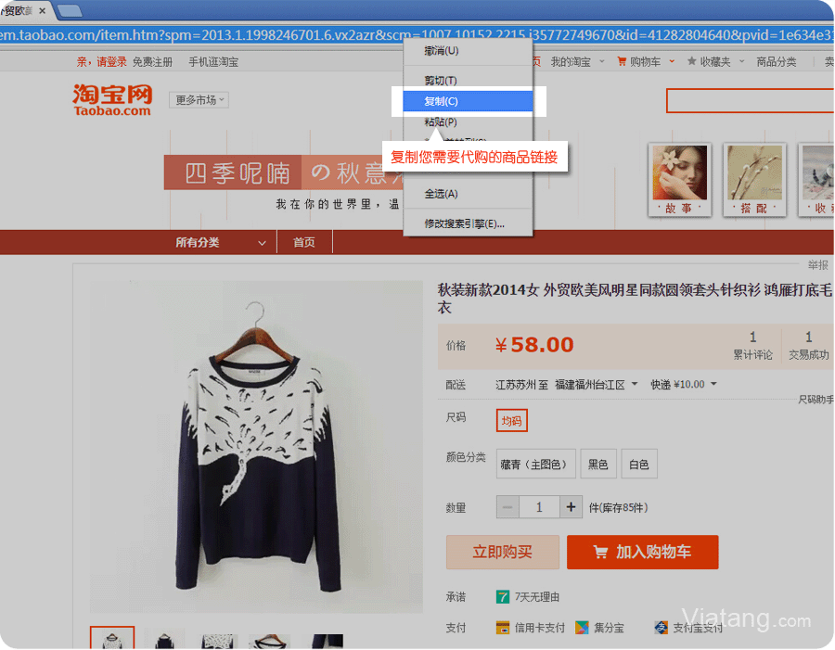835x650 pixels.
Task: Click the 7-day return guarantee icon
Action: click(503, 597)
